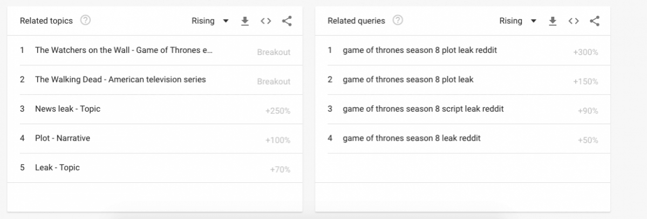
Task: Share the Related queries card
Action: tap(595, 21)
